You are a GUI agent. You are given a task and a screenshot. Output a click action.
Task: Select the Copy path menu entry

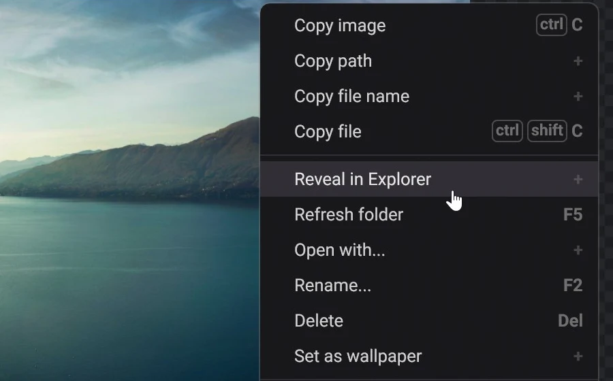click(429, 61)
